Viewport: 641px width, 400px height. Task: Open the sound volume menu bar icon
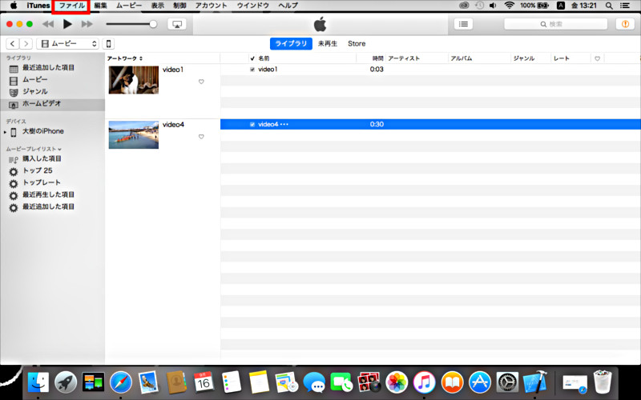click(x=493, y=6)
